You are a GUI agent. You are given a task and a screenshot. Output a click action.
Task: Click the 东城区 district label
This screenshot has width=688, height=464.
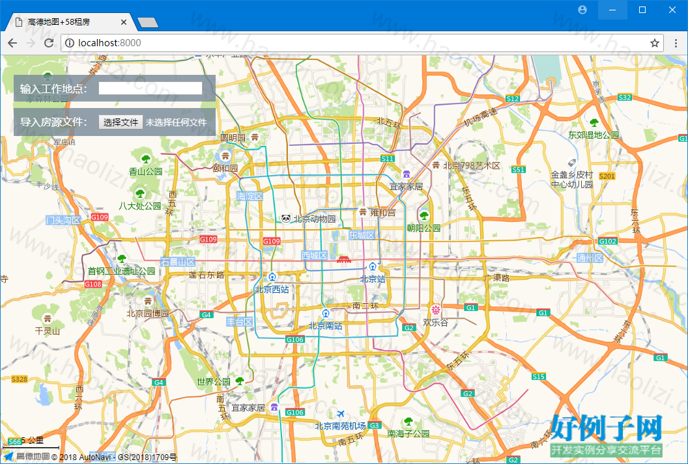[x=362, y=235]
